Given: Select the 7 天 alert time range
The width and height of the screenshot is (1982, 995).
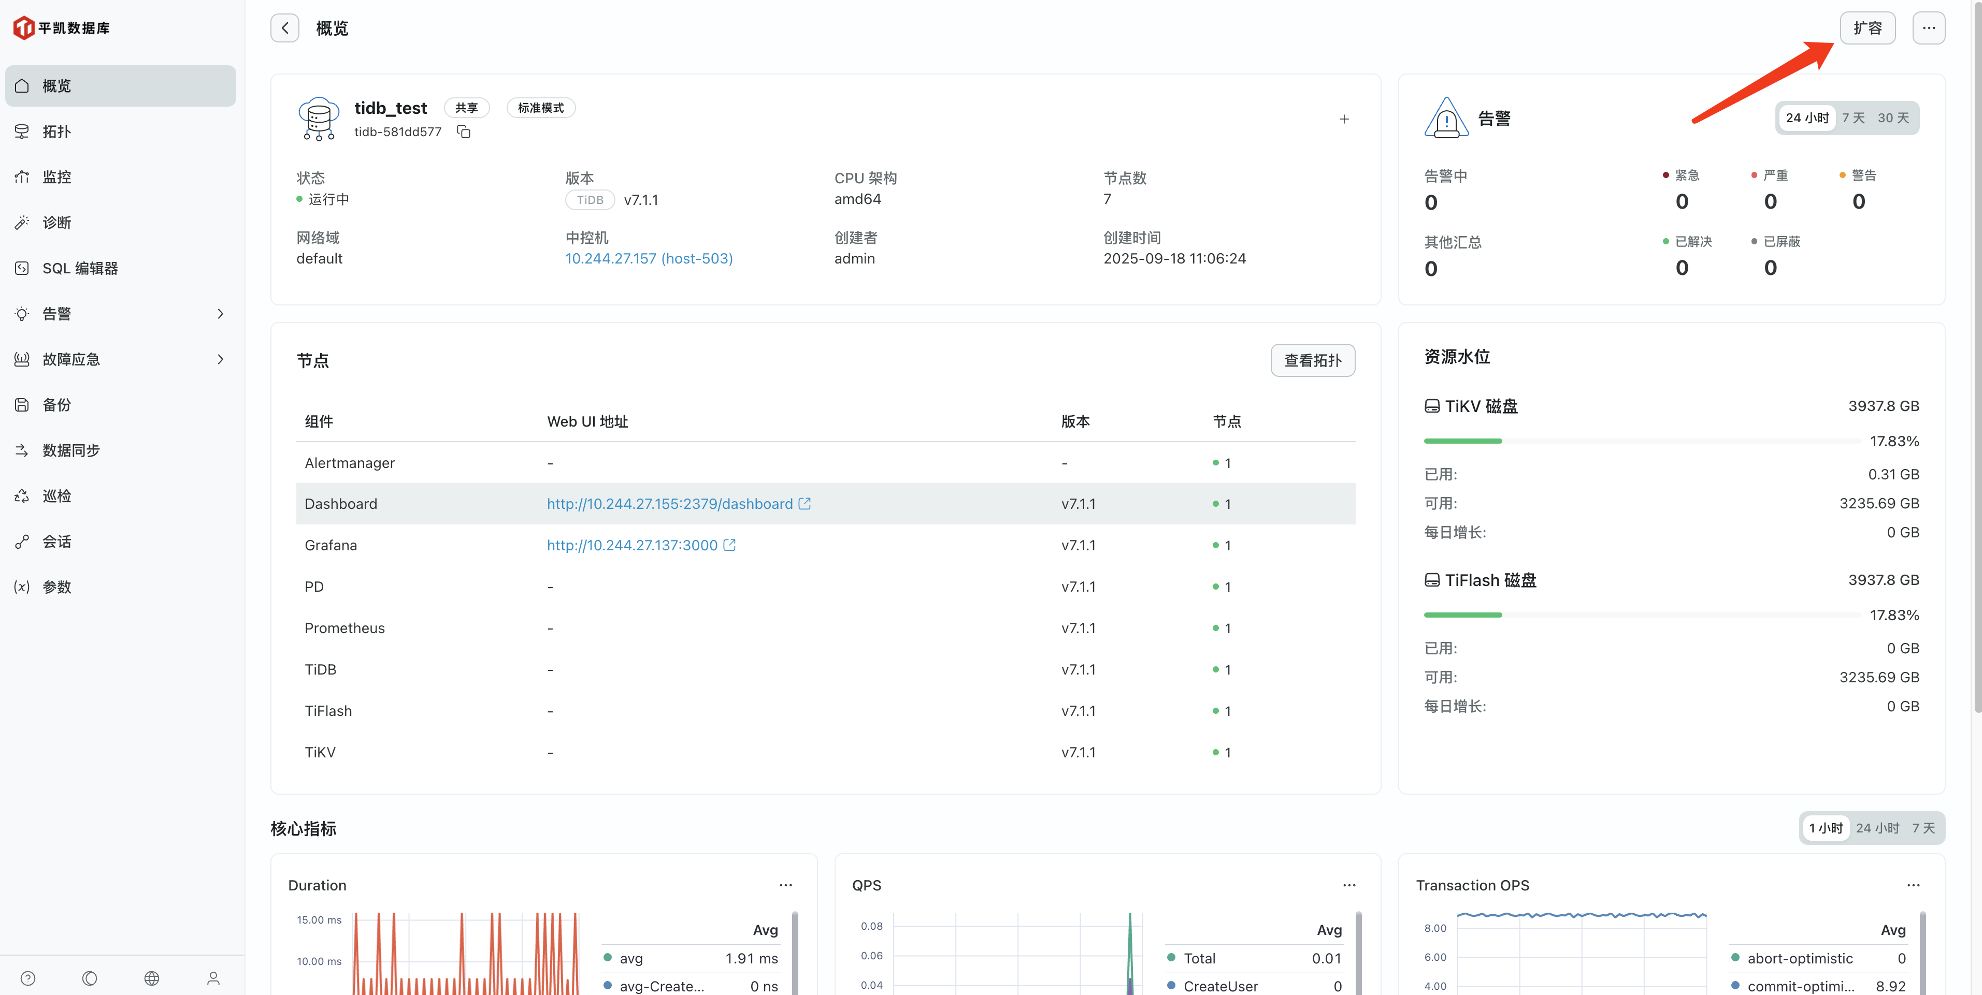Looking at the screenshot, I should coord(1852,118).
